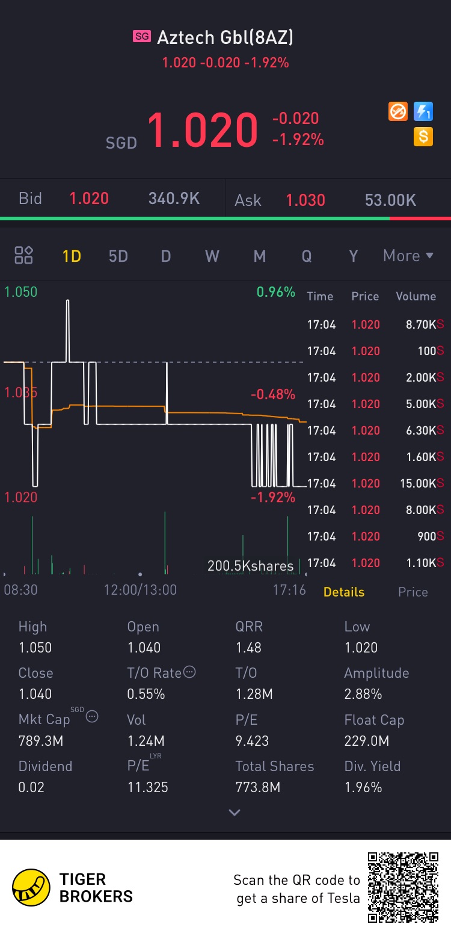Tap the Bid price 1.020
Viewport: 451px width, 936px height.
89,199
